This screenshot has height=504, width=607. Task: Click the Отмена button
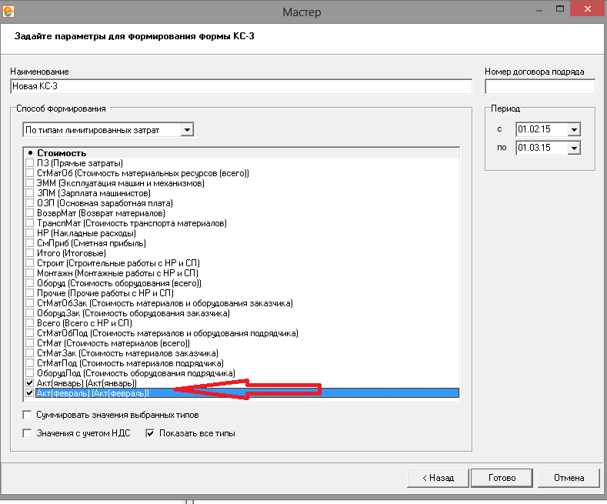(569, 478)
